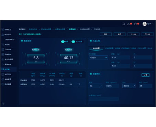Collapse the sidebar using bottom-left menu icon
This screenshot has width=156, height=127.
click(x=3, y=104)
